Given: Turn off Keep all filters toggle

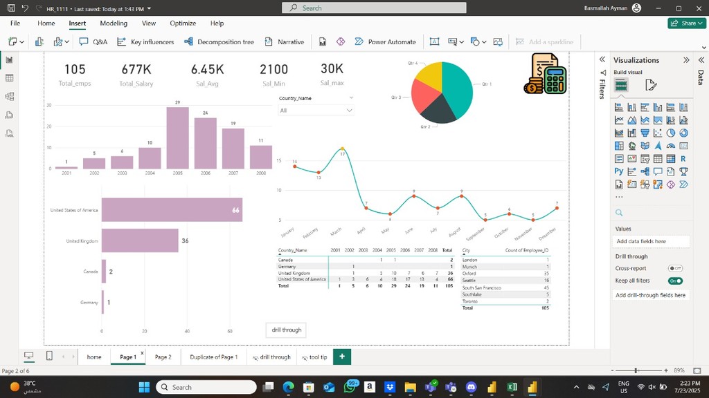Looking at the screenshot, I should click(675, 281).
